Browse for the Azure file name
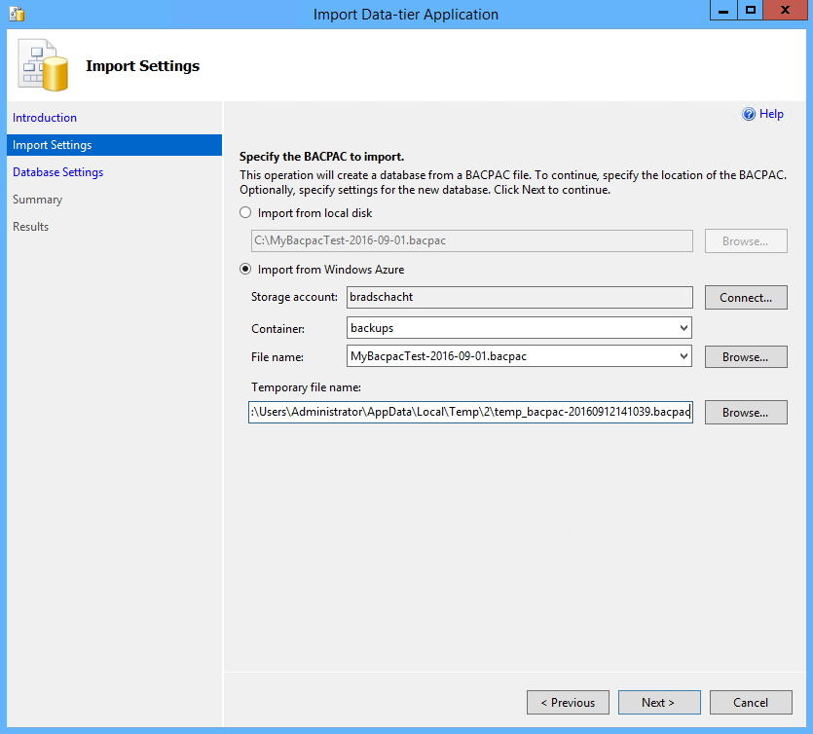 click(746, 357)
